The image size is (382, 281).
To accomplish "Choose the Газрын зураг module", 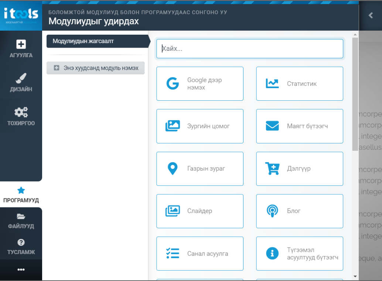I will point(200,169).
